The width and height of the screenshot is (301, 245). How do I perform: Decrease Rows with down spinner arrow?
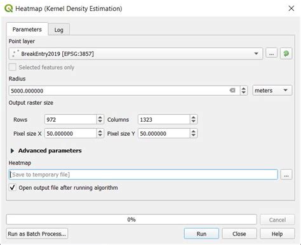click(100, 122)
